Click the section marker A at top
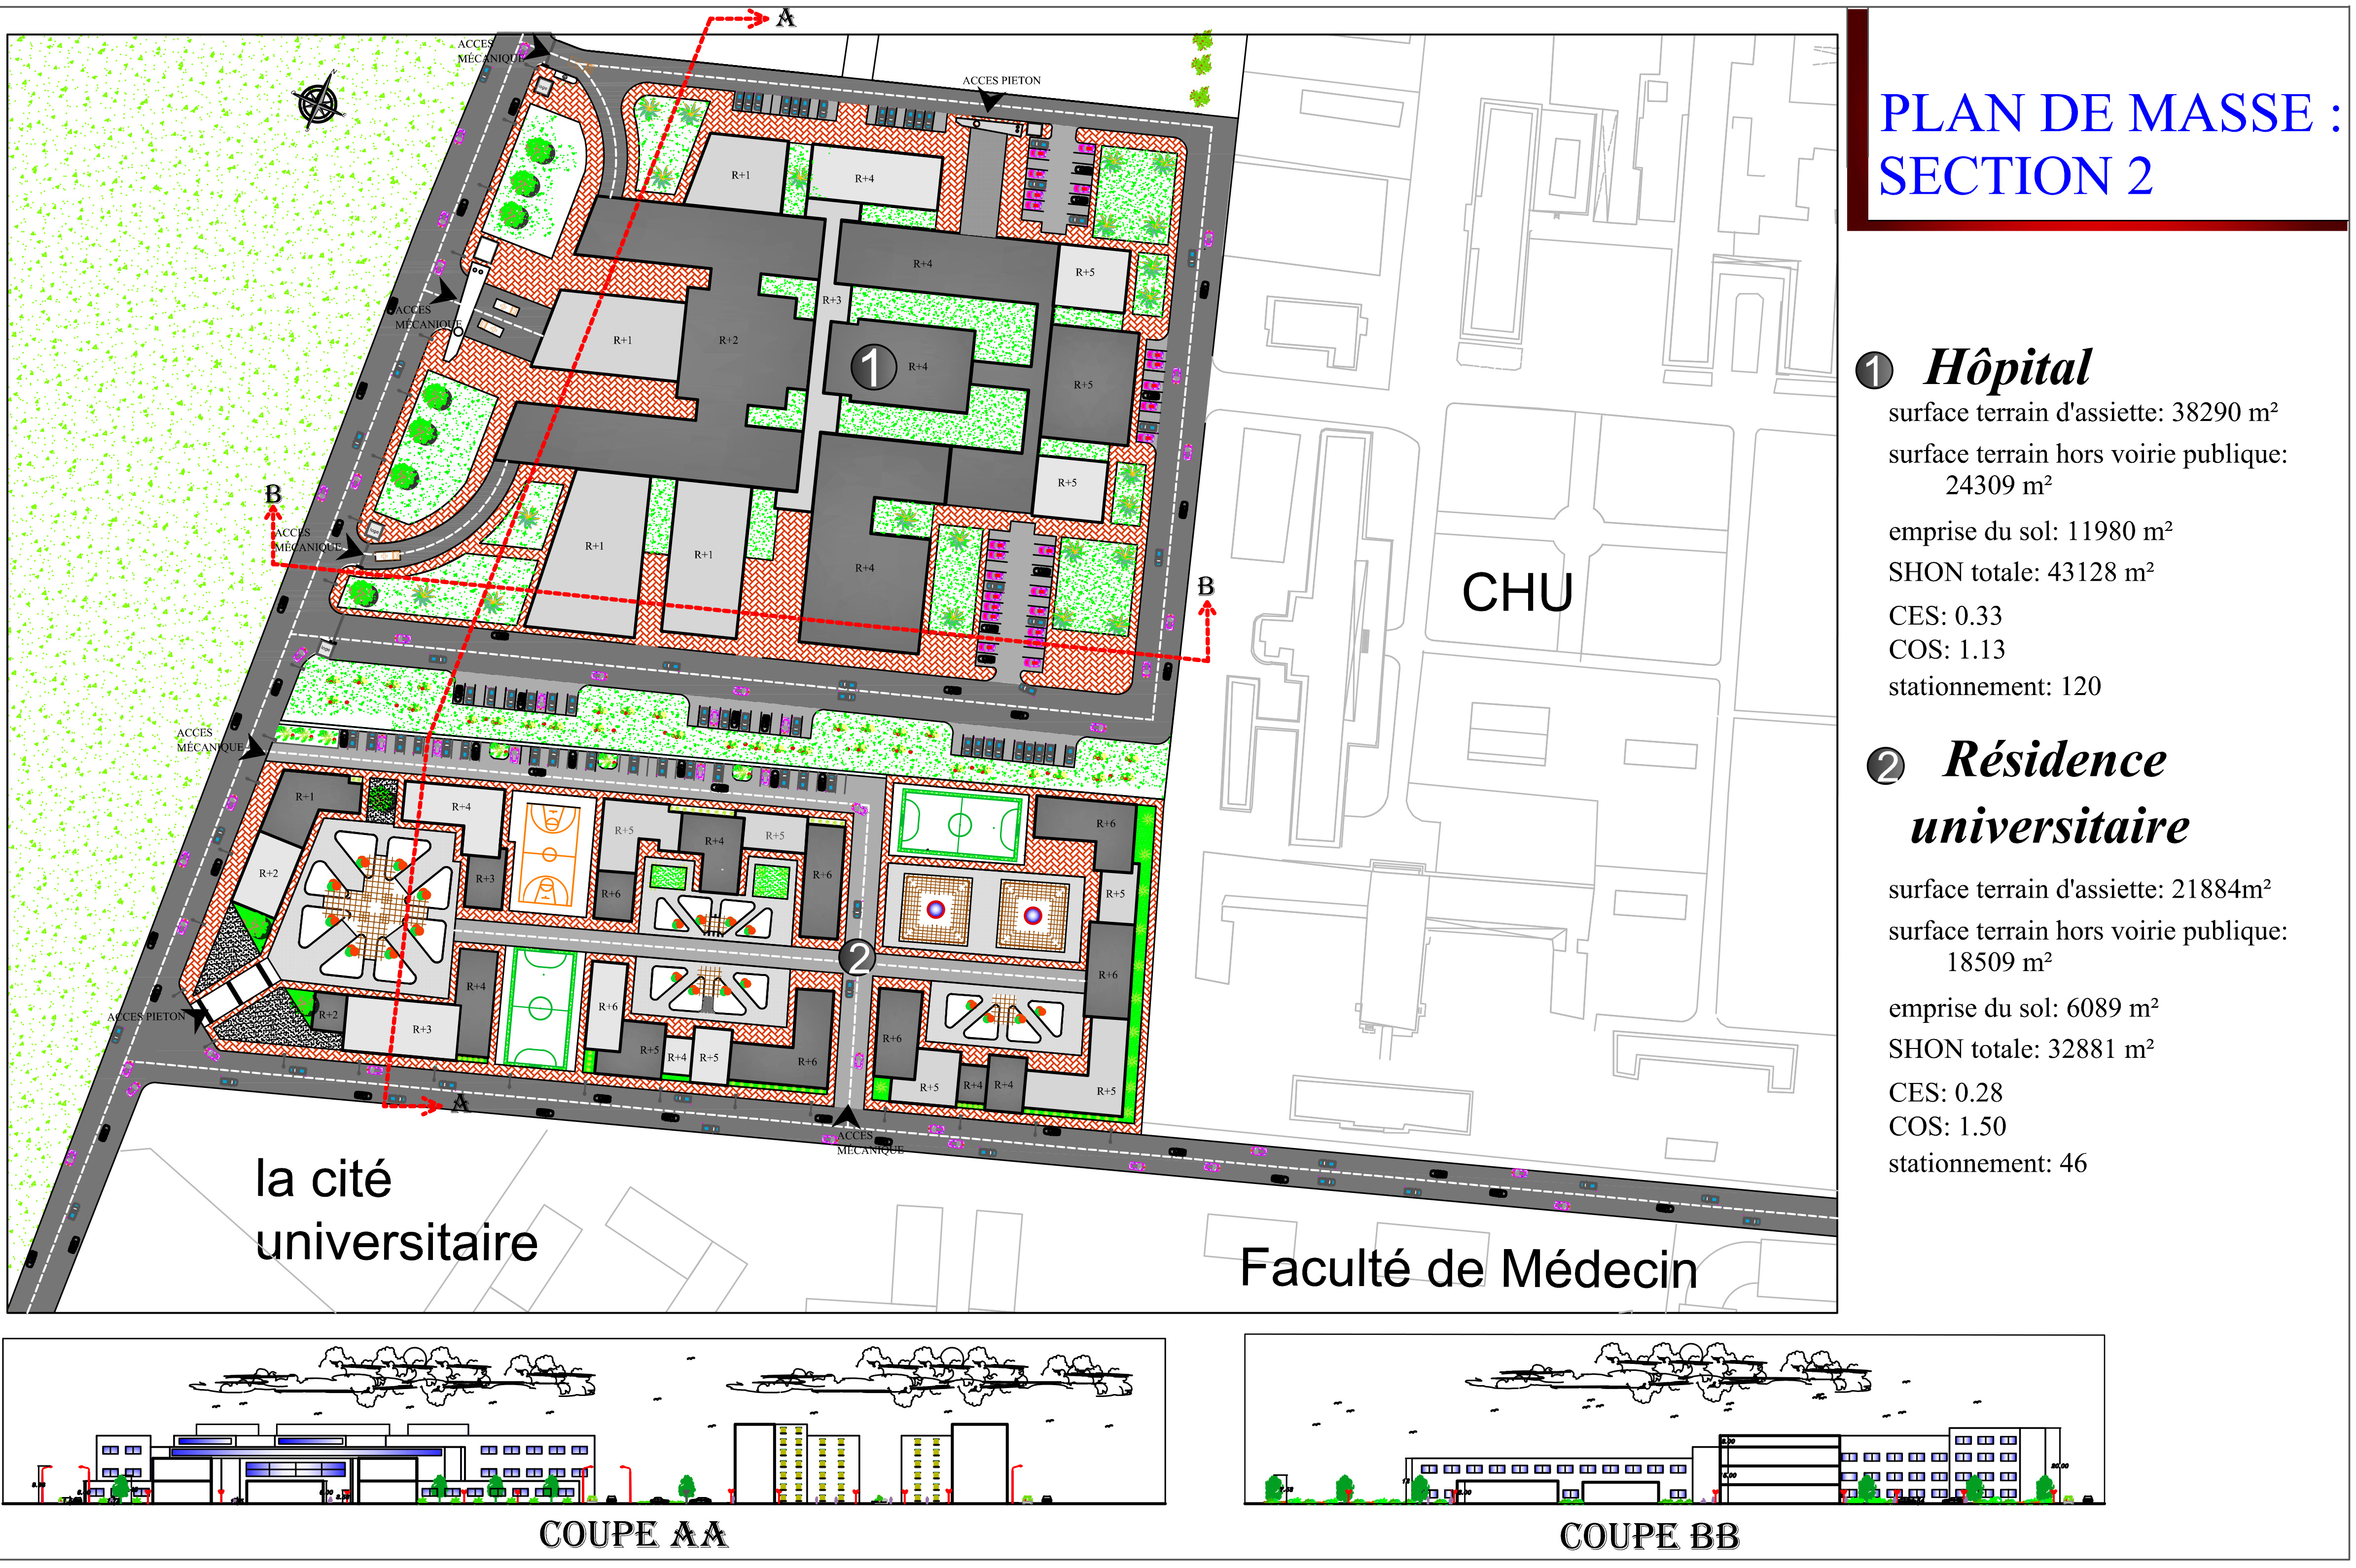Image resolution: width=2356 pixels, height=1568 pixels. [785, 18]
